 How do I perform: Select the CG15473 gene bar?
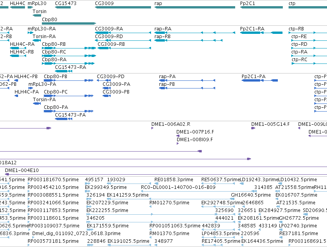tap(63, 7)
